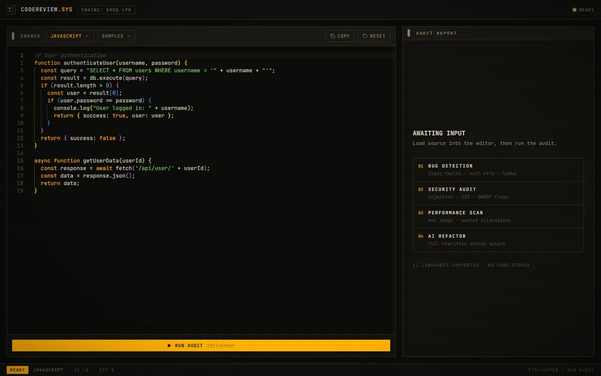Viewport: 601px width, 376px height.
Task: Select the Security Audit feature row
Action: 498,193
